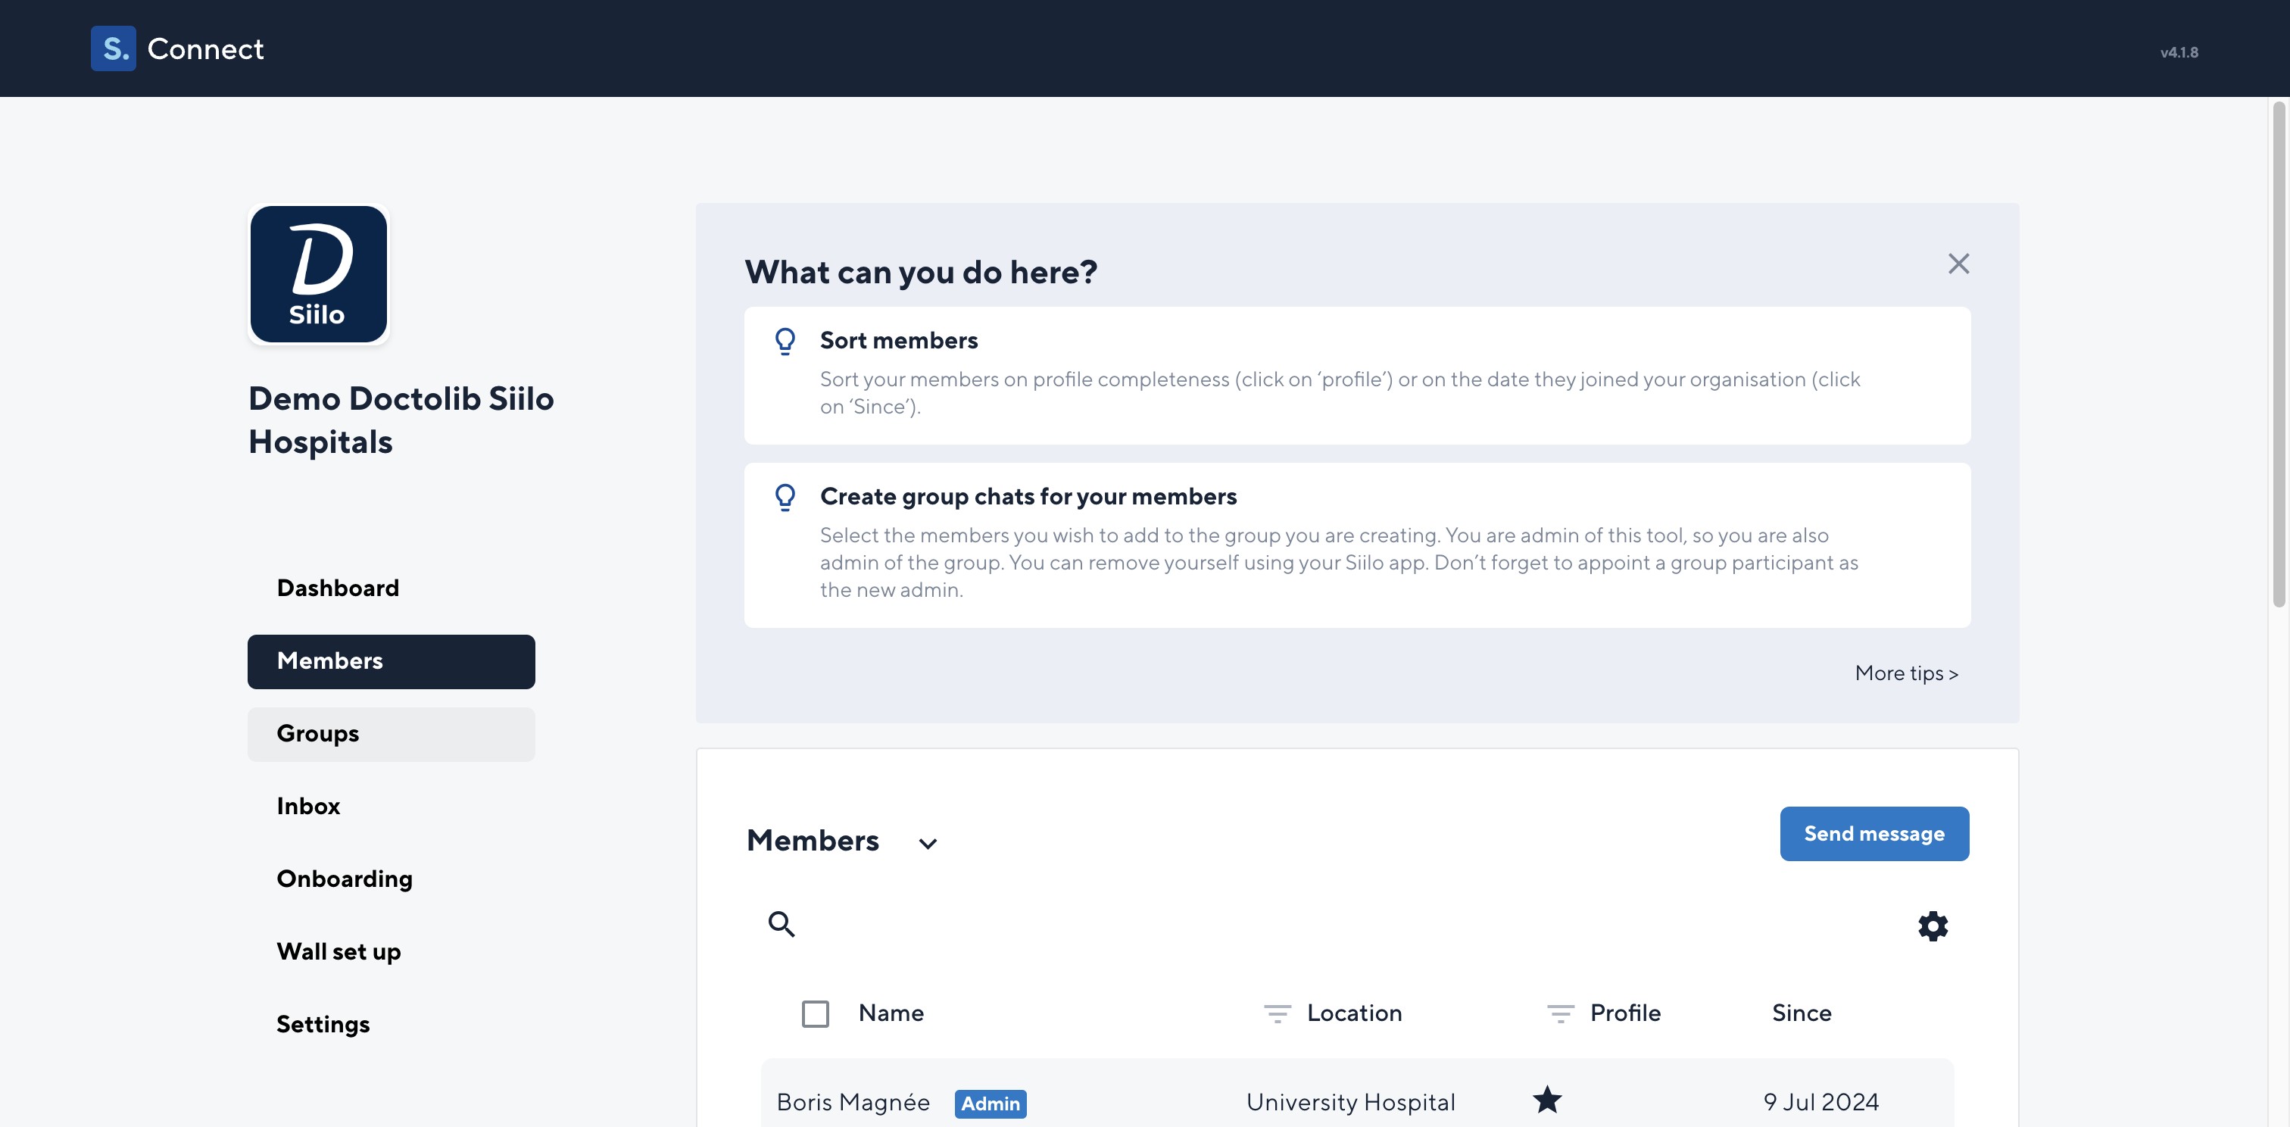Open the table settings gear icon

(x=1933, y=926)
